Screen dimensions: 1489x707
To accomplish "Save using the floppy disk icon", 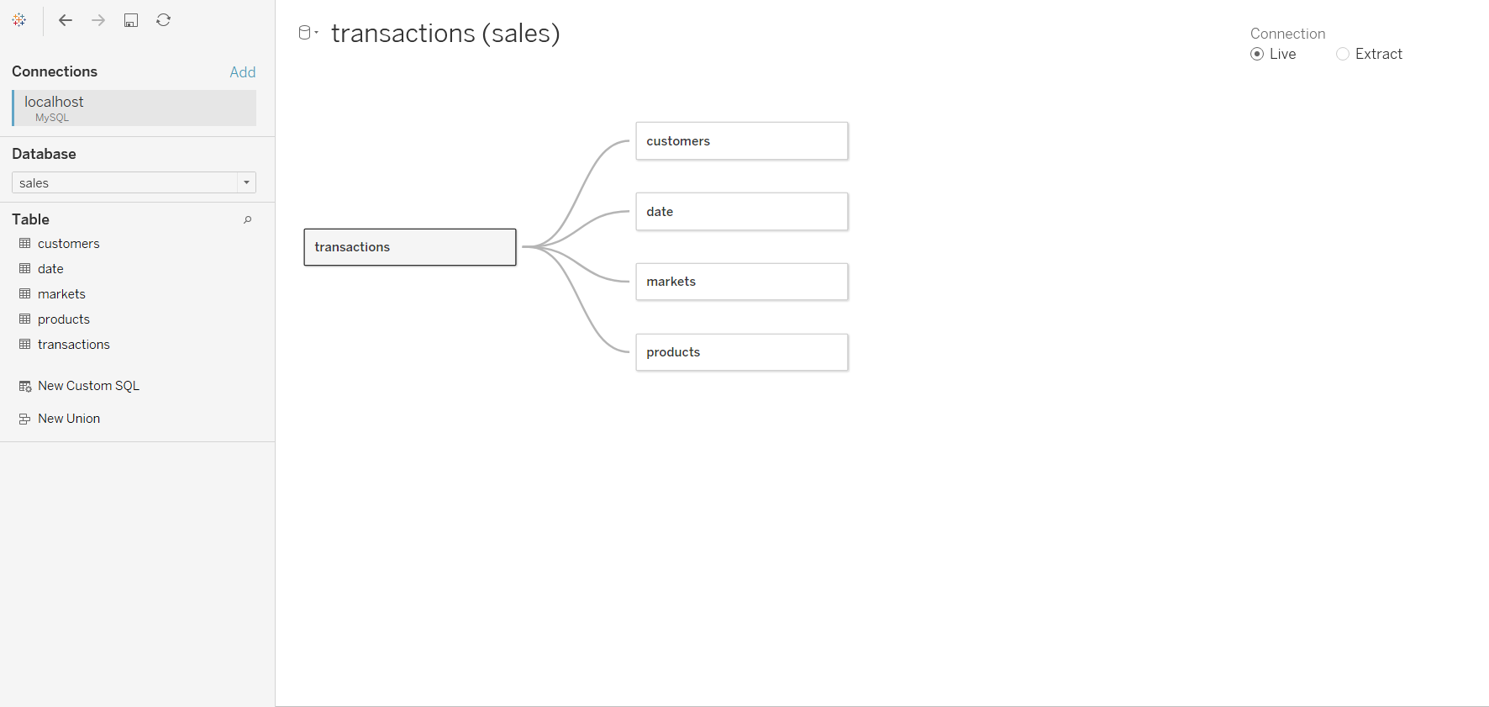I will pyautogui.click(x=131, y=20).
